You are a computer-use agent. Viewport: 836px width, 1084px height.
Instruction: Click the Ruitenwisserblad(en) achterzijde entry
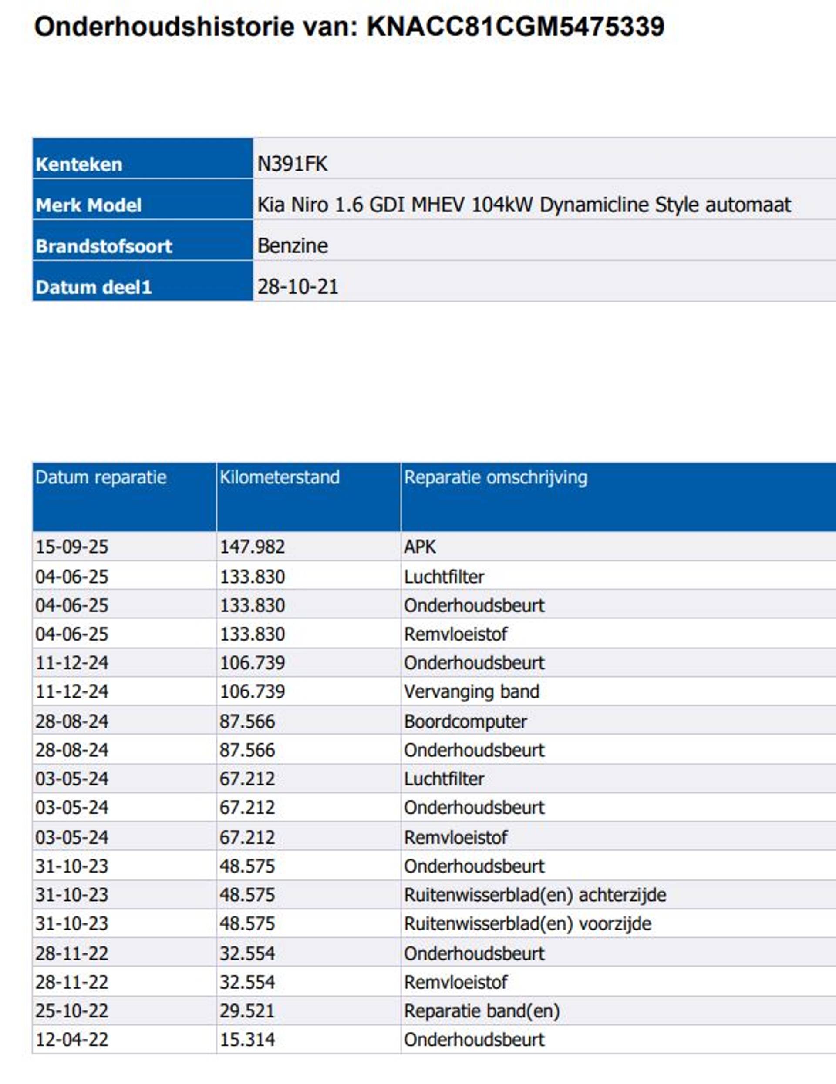click(x=535, y=895)
